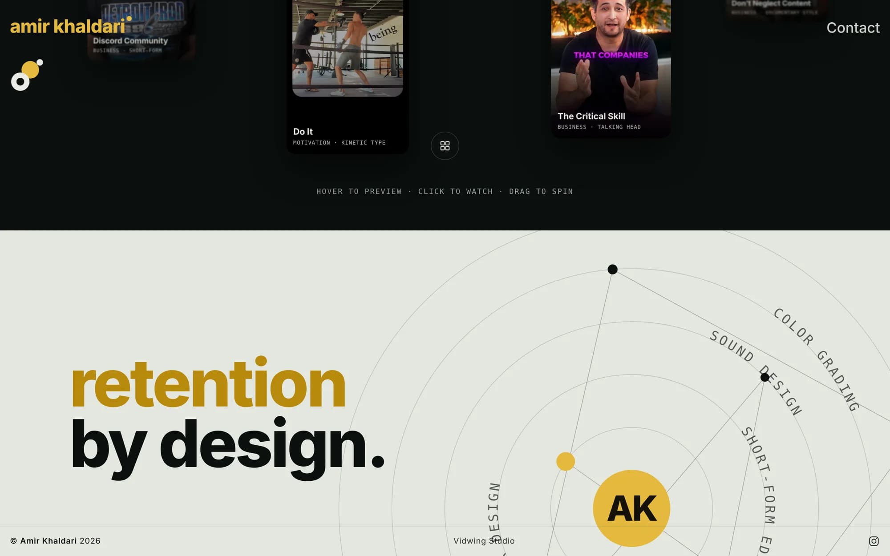Click the Vidwing Studio footer link

pos(484,541)
